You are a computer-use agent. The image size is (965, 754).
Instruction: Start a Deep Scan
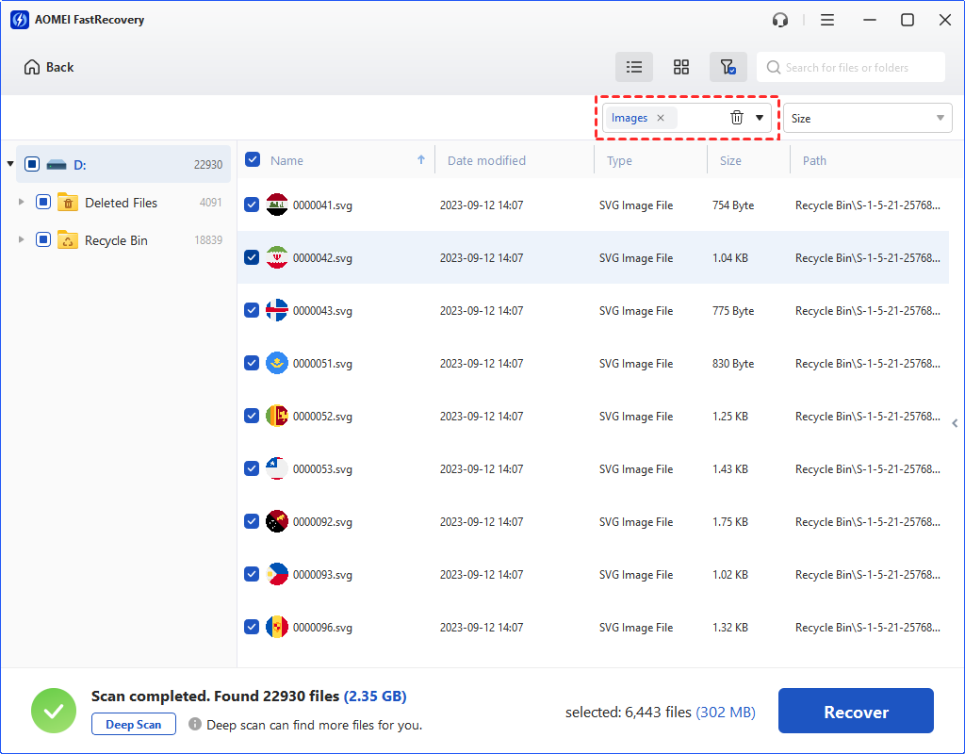(134, 725)
